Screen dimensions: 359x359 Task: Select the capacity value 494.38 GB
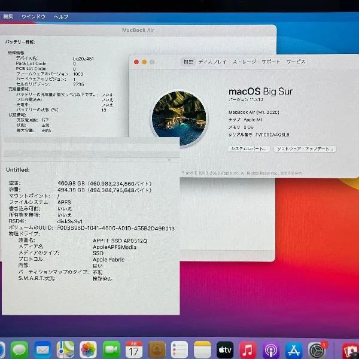[71, 190]
